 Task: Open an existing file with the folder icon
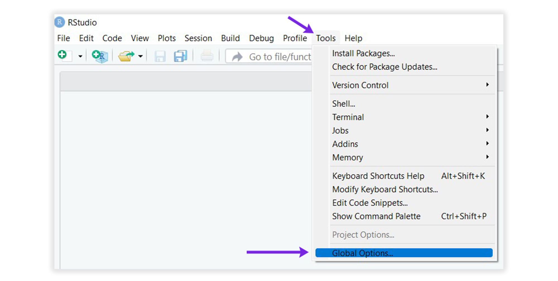pos(126,56)
